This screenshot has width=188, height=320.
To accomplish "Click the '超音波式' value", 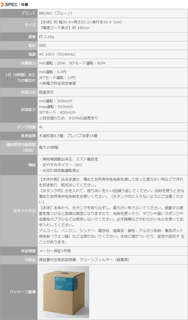I will (46, 92).
